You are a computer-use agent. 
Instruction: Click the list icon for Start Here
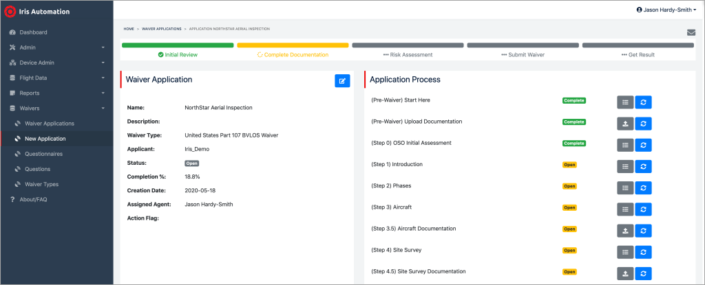pos(624,102)
